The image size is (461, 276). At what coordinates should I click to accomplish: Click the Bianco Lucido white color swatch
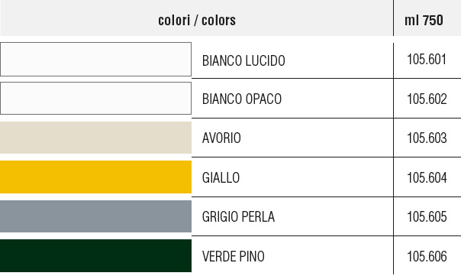click(96, 59)
